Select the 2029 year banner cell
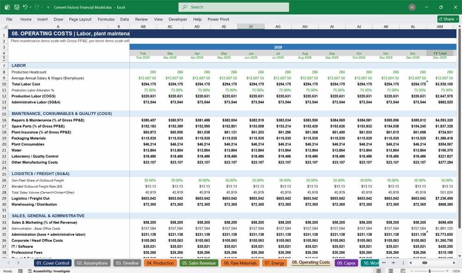 click(x=278, y=47)
